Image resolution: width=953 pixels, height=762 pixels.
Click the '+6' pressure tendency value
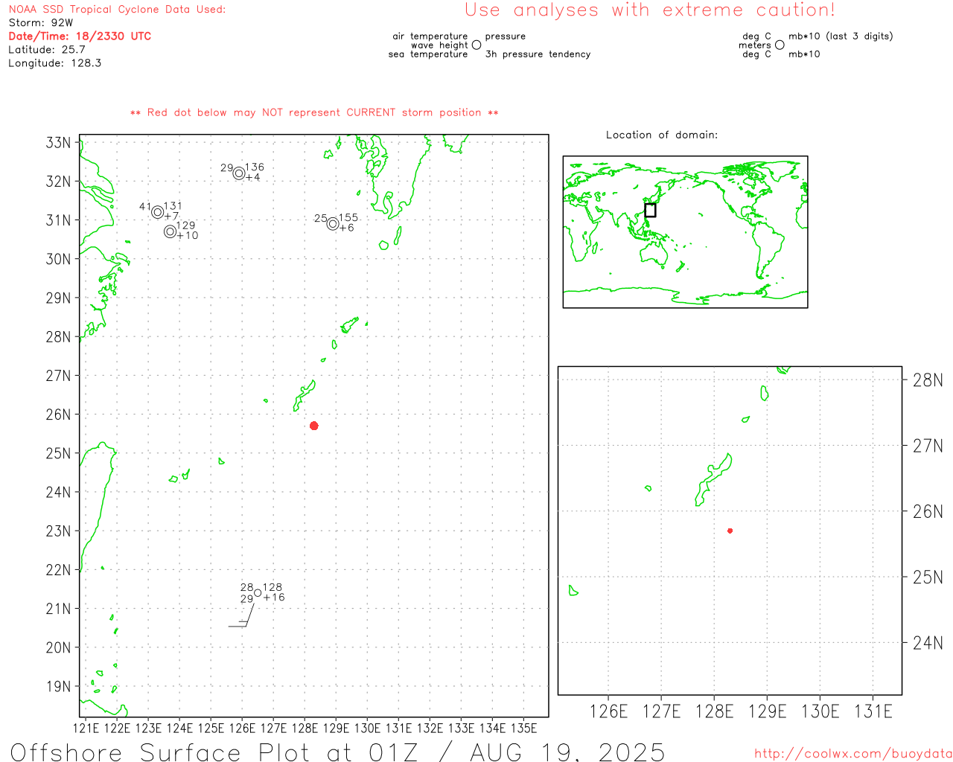347,228
